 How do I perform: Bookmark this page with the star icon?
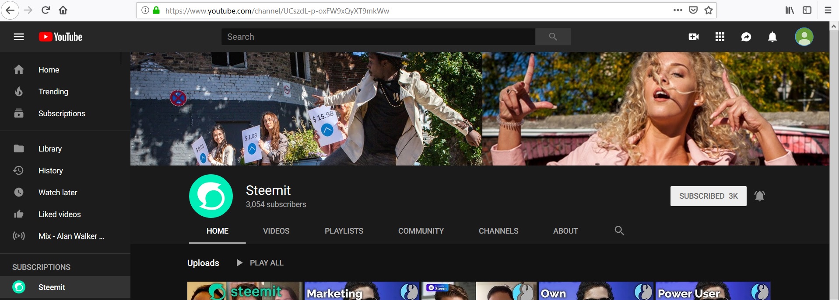click(x=709, y=10)
